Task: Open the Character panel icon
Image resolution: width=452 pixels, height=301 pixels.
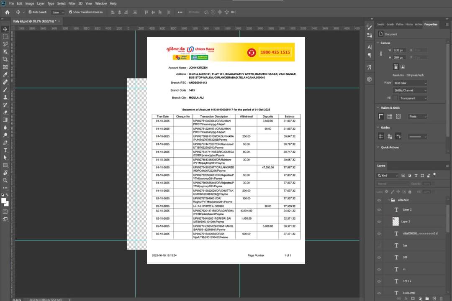Action: [x=370, y=47]
